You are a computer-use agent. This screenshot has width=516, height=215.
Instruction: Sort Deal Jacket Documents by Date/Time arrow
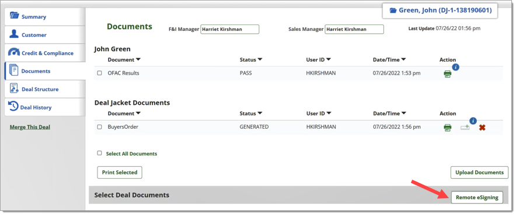tap(404, 113)
